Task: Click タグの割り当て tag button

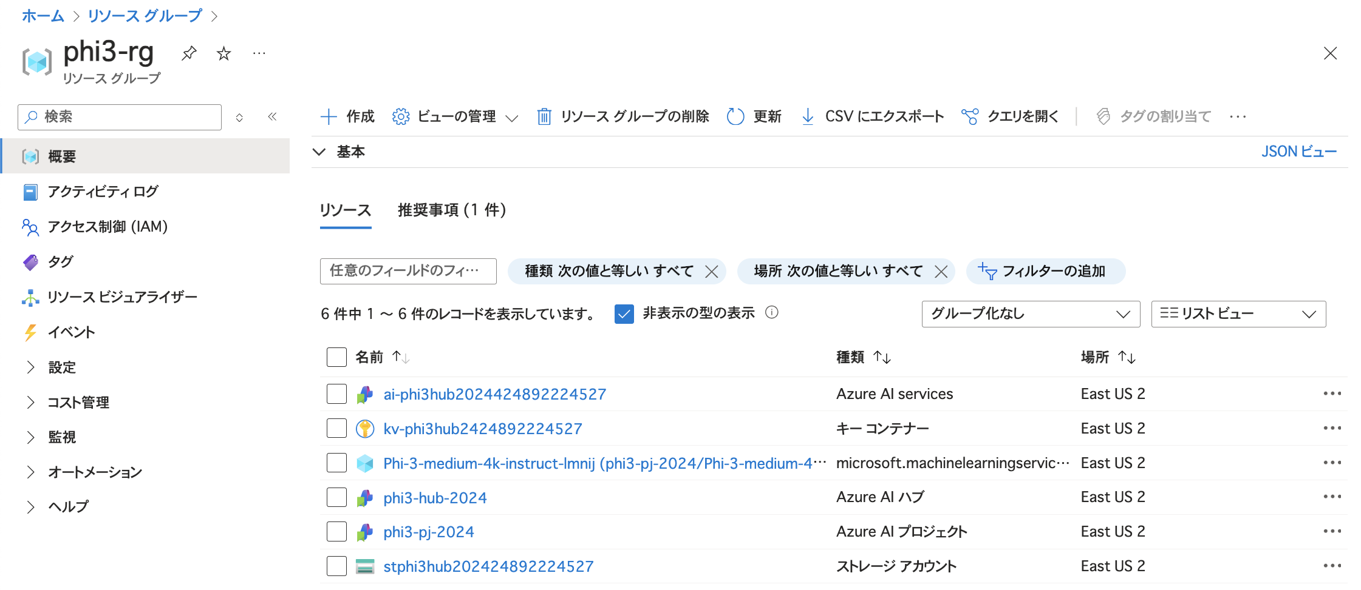Action: coord(1153,116)
